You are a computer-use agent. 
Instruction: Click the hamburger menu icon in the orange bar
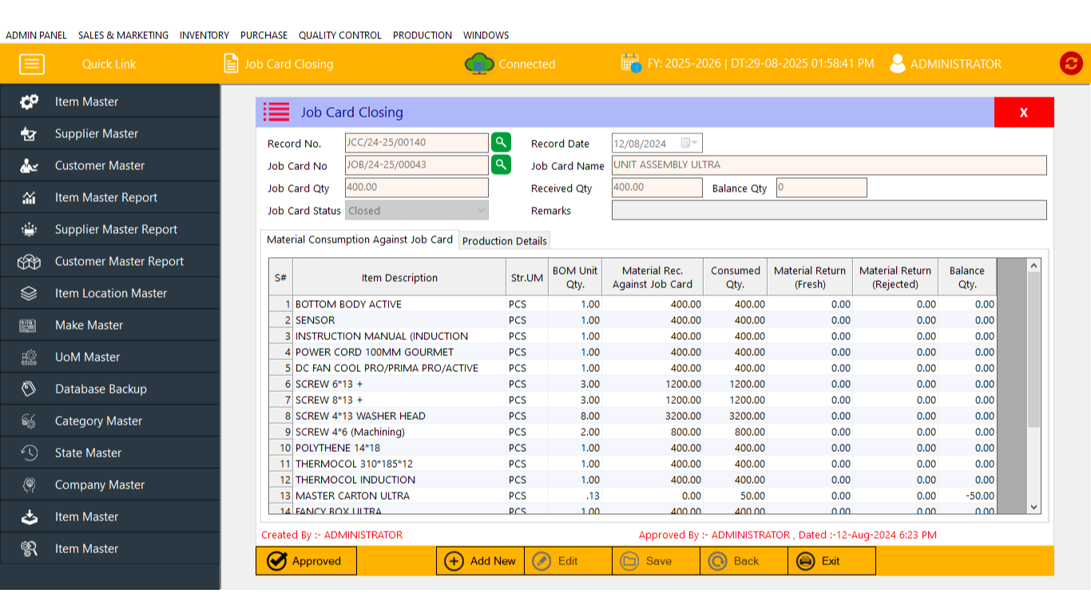(32, 64)
